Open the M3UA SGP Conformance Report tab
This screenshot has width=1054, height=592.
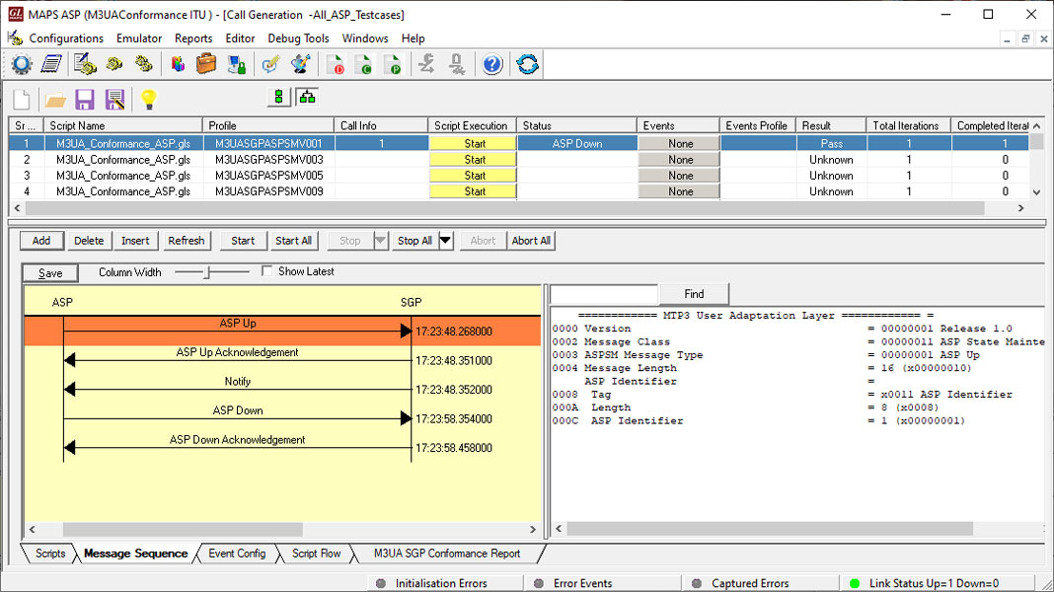click(x=447, y=554)
